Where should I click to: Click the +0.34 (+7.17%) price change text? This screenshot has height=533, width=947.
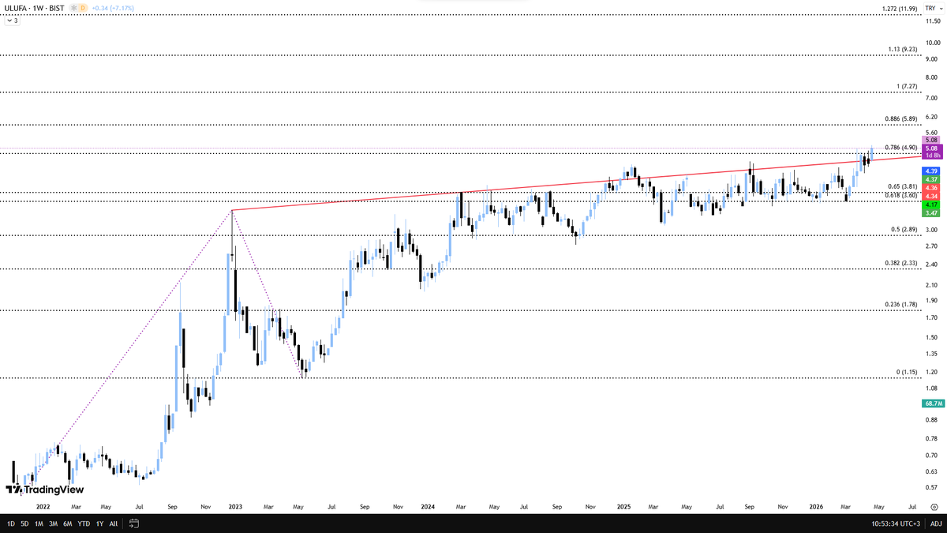114,7
